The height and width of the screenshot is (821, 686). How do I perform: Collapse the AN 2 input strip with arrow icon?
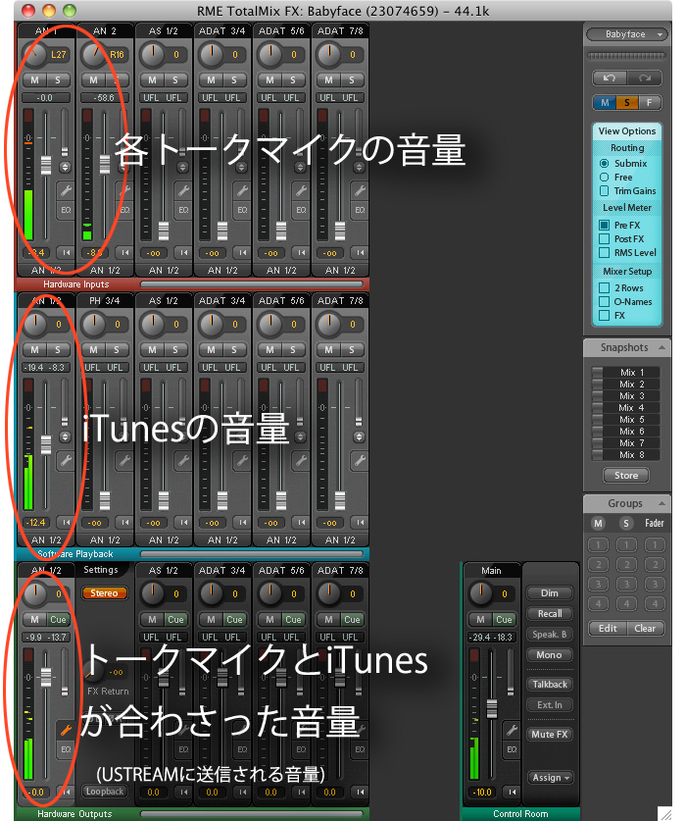pyautogui.click(x=124, y=253)
